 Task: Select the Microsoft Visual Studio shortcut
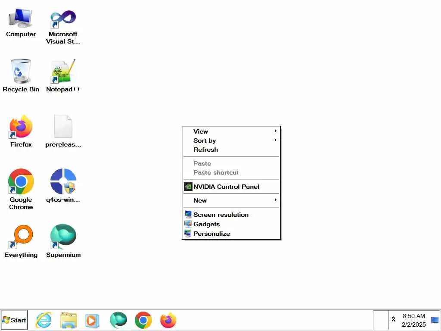(63, 27)
